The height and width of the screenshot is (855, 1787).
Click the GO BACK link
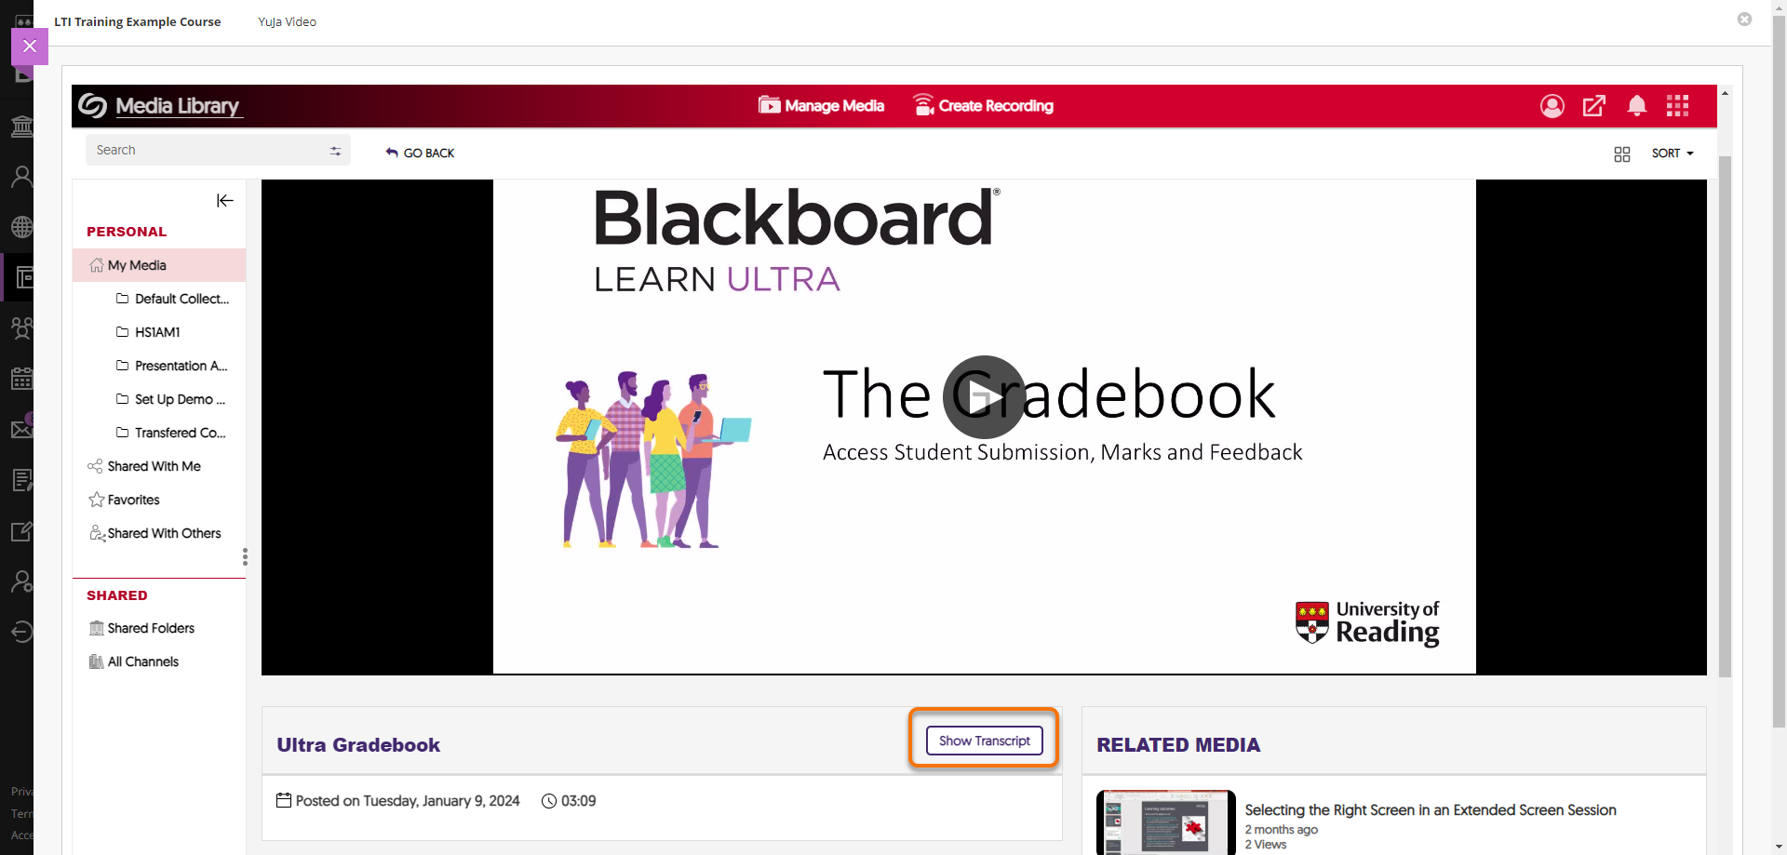pos(420,154)
